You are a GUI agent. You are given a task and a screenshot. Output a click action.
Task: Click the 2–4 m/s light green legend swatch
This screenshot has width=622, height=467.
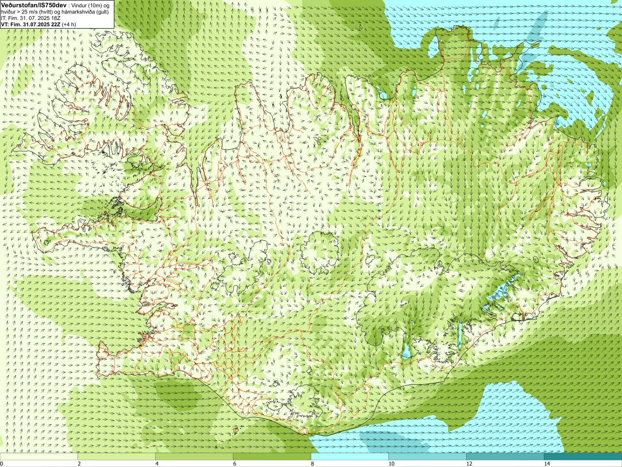(x=117, y=457)
